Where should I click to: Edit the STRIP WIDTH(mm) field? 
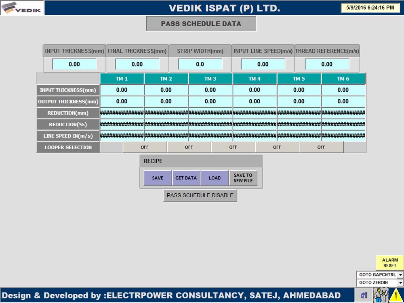(x=200, y=64)
